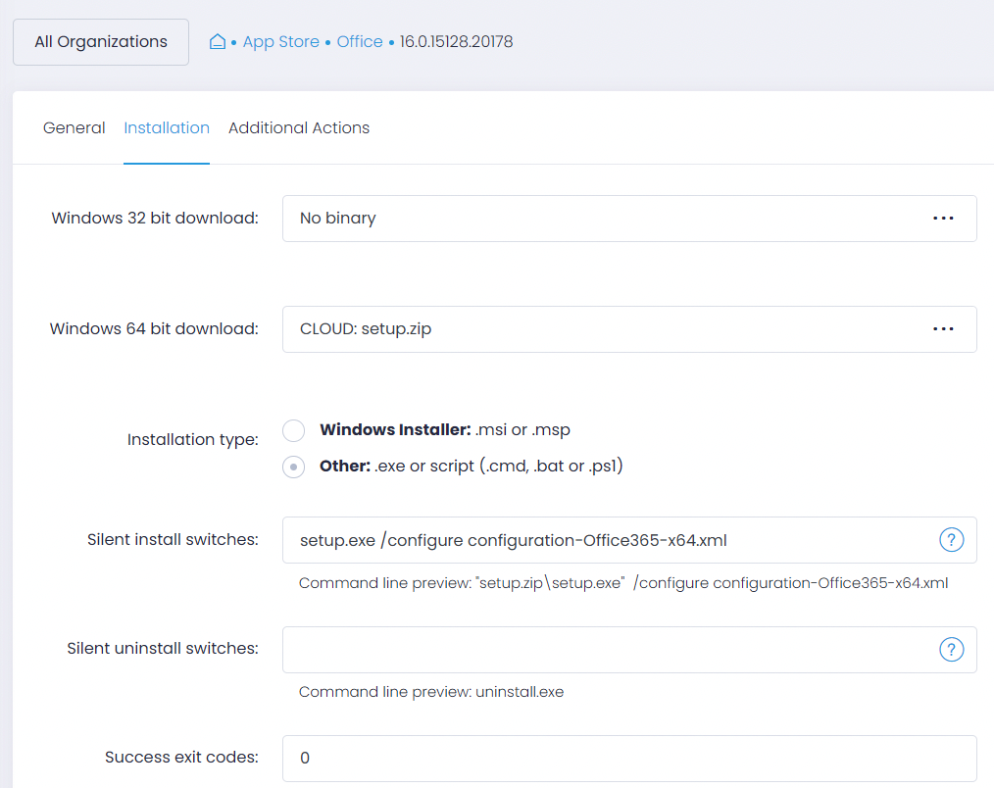Click the setup.exe command line preview text
The image size is (994, 788).
coord(623,582)
